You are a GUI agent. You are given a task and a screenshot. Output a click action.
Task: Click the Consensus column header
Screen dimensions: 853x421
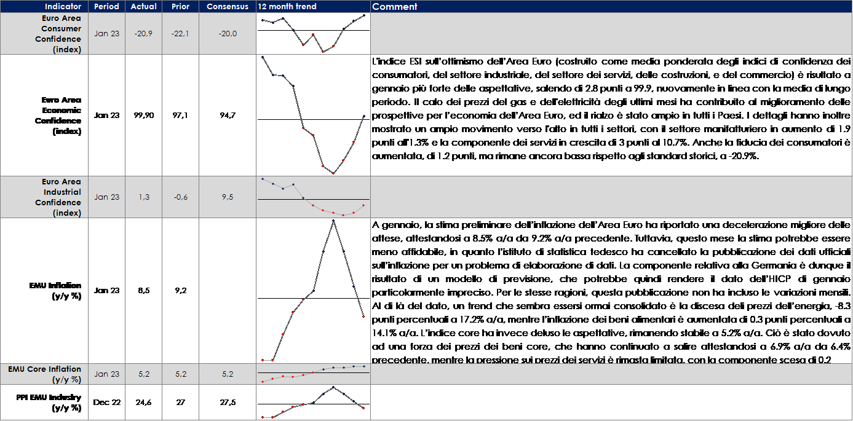[228, 7]
